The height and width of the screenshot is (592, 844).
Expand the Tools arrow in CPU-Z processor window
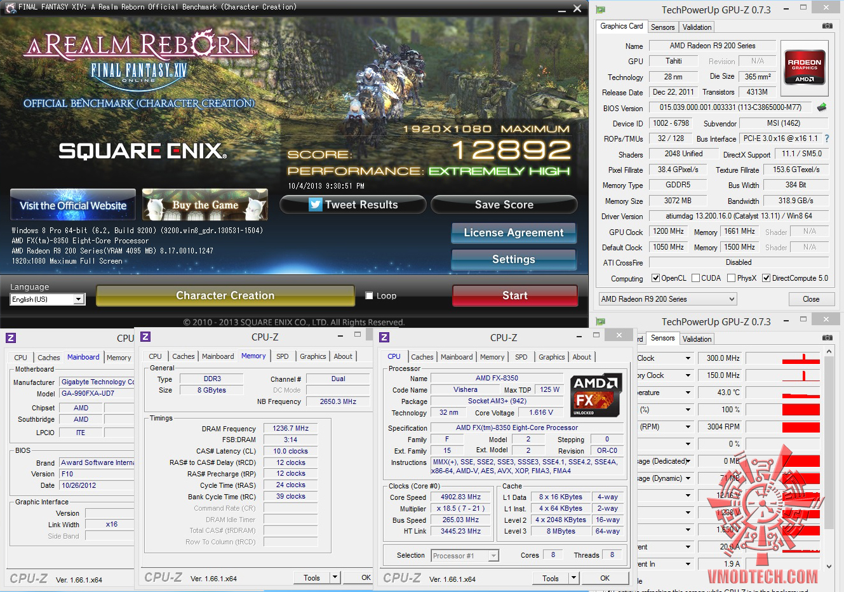(x=574, y=578)
